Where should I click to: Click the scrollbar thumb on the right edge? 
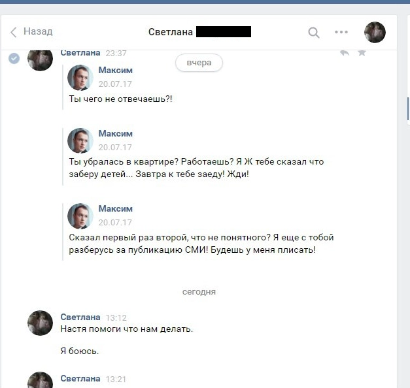(408, 108)
